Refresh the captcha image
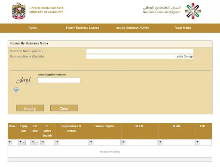 click(x=16, y=89)
